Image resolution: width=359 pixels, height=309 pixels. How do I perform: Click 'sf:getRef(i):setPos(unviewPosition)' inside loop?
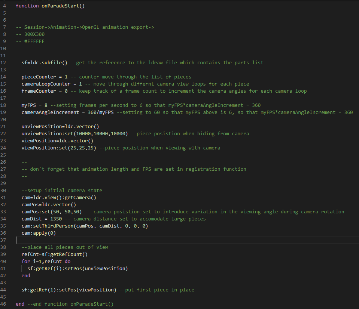(x=77, y=268)
